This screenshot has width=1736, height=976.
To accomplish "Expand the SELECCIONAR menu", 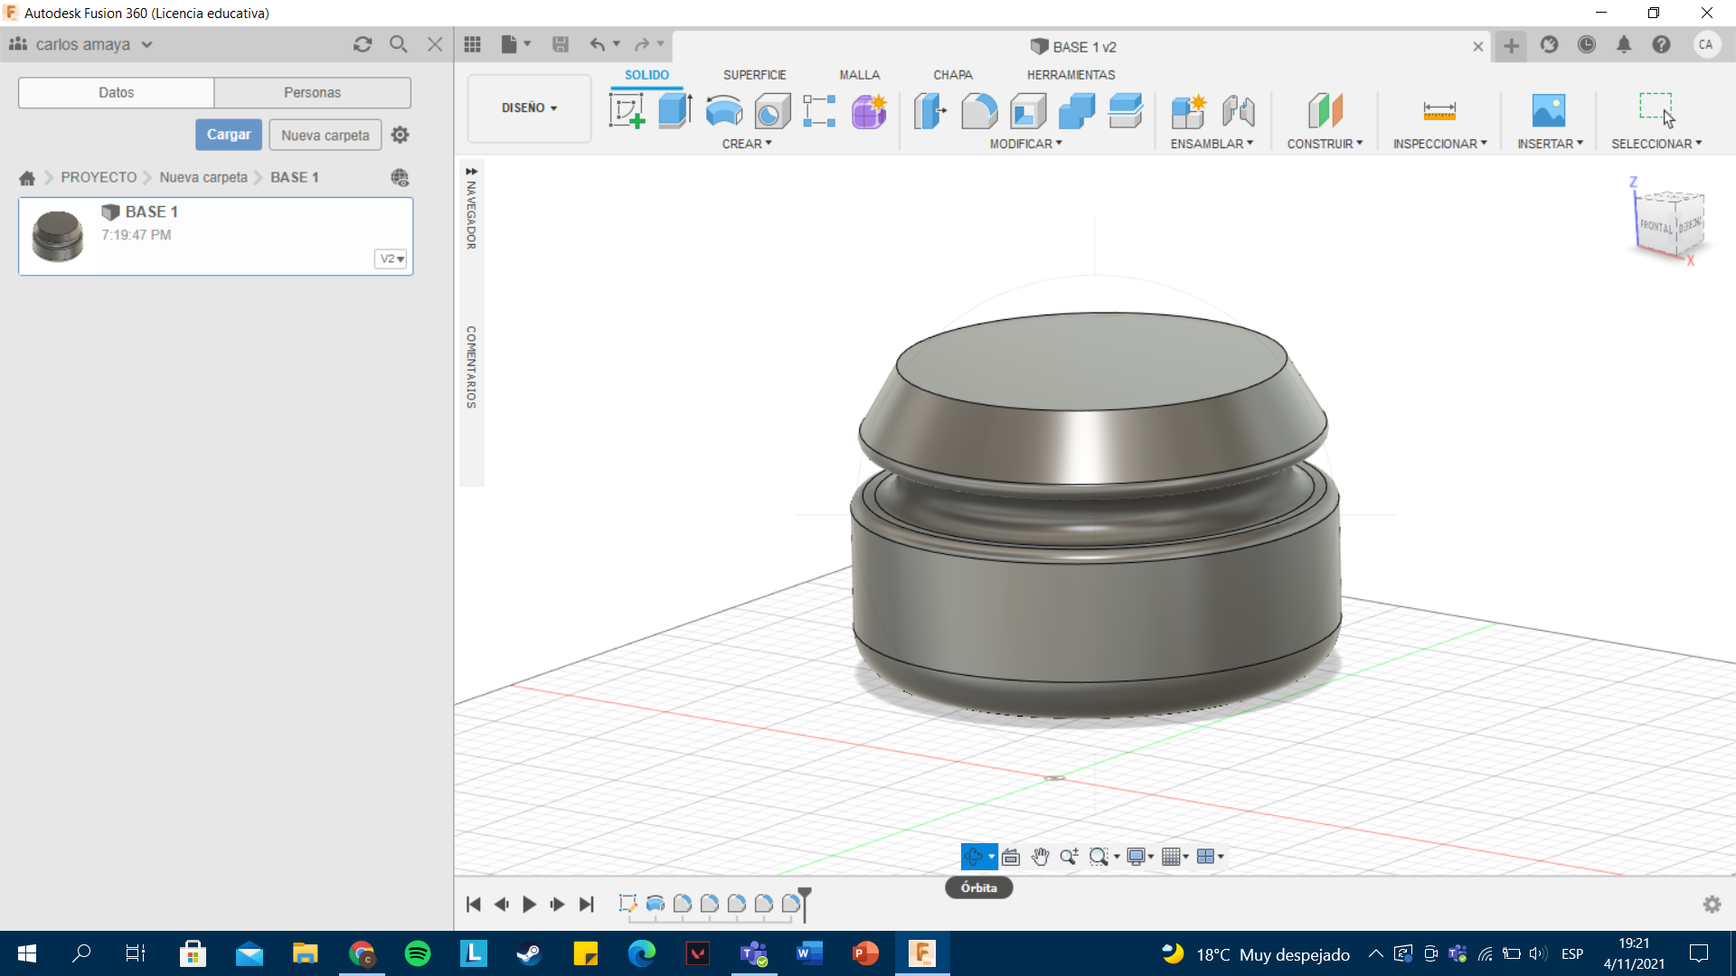I will point(1656,144).
